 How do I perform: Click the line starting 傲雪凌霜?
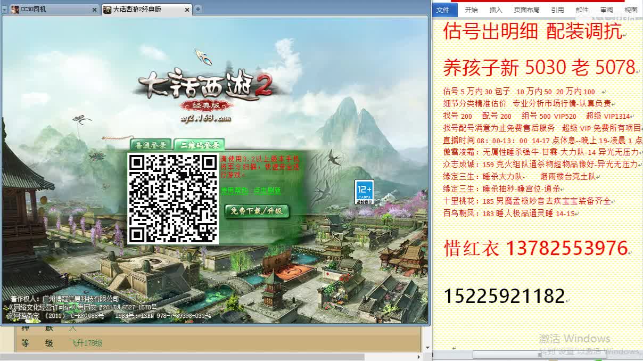tap(540, 153)
